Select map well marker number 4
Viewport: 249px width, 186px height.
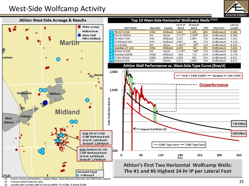(72, 122)
